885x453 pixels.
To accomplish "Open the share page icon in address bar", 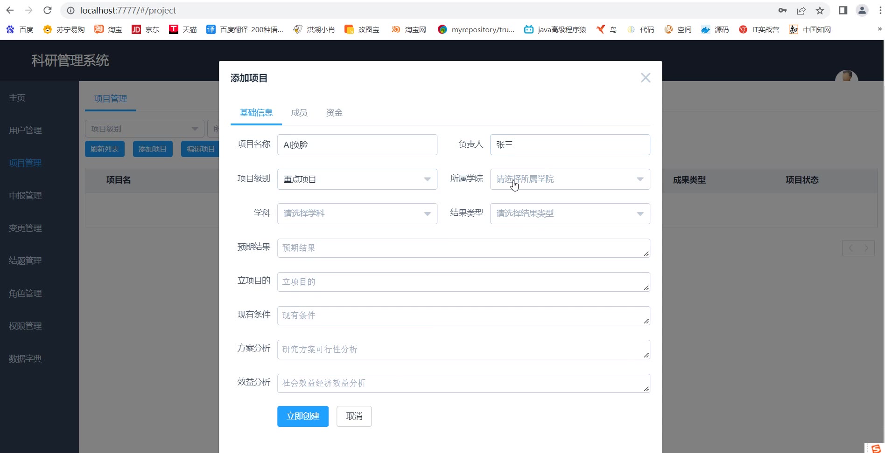I will pos(801,10).
